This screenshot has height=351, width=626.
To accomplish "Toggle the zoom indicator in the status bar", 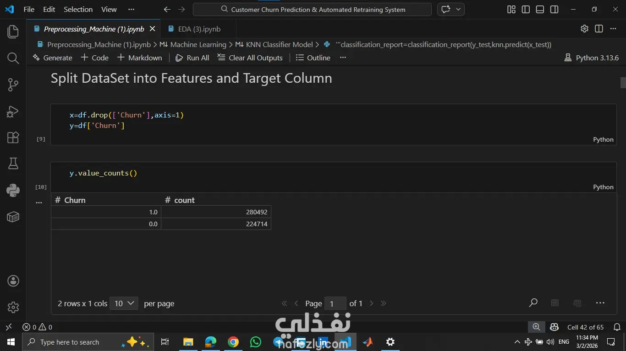I will tap(536, 327).
